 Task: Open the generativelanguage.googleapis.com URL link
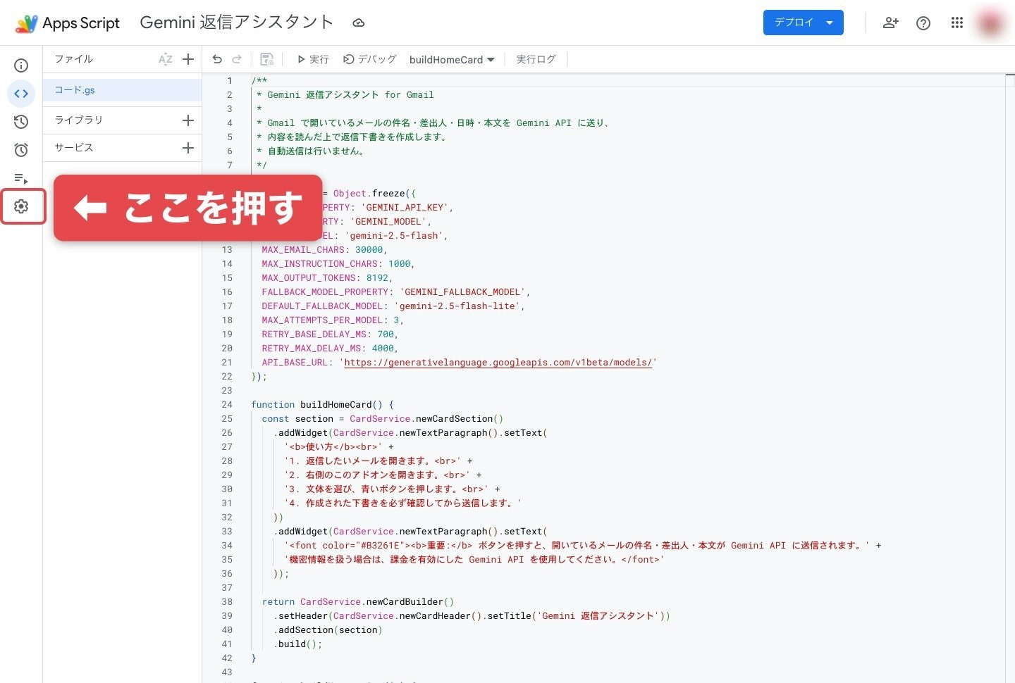(x=498, y=363)
